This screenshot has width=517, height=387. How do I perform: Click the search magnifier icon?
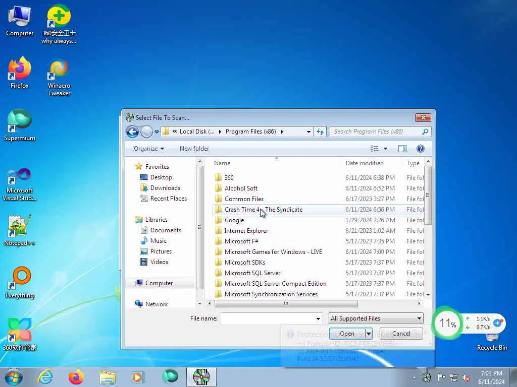pyautogui.click(x=425, y=132)
